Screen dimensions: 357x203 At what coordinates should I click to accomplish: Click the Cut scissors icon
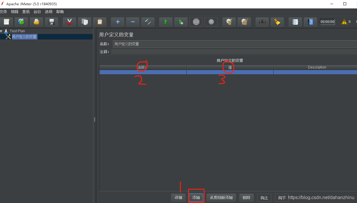(69, 22)
